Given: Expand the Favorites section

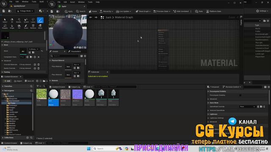Looking at the screenshot, I should [3, 86].
